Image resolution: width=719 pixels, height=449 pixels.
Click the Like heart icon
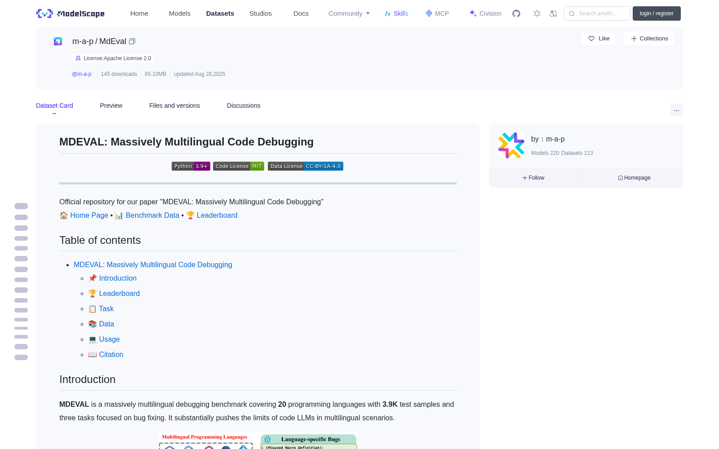click(591, 39)
